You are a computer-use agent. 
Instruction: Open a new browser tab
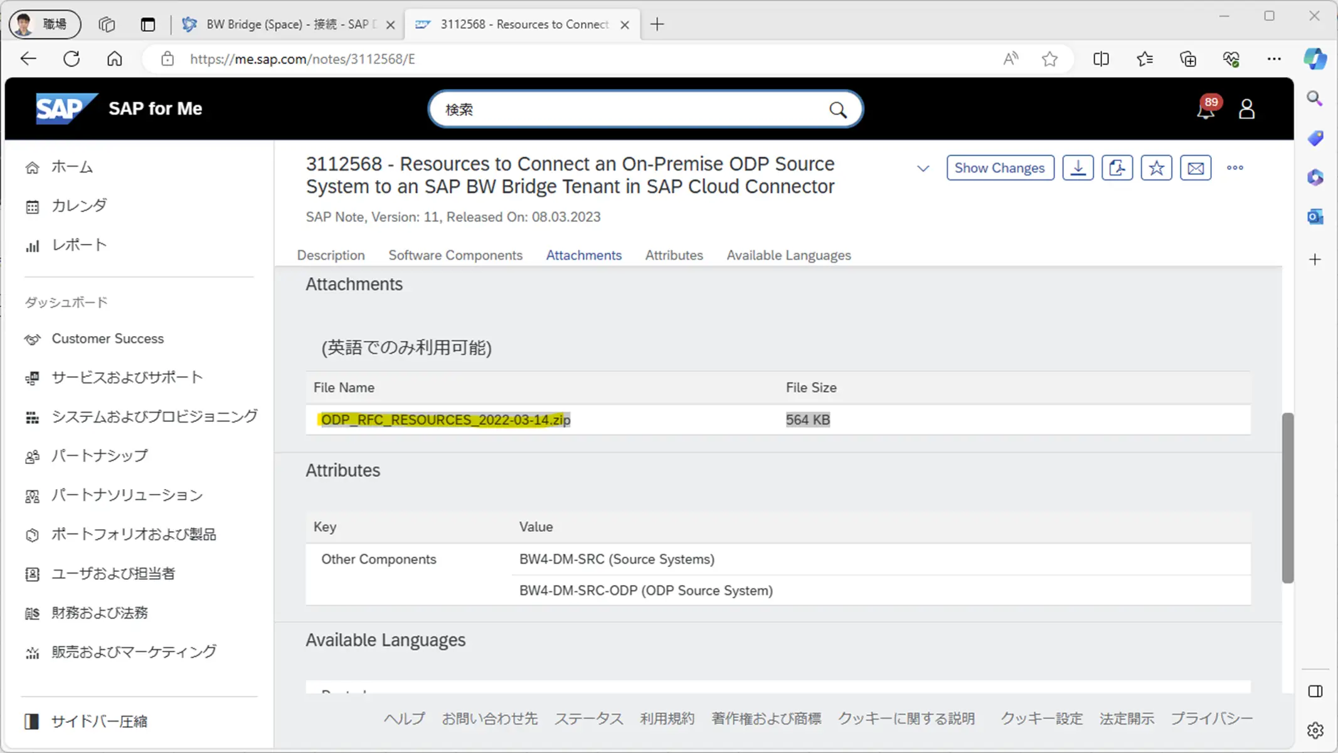coord(657,24)
